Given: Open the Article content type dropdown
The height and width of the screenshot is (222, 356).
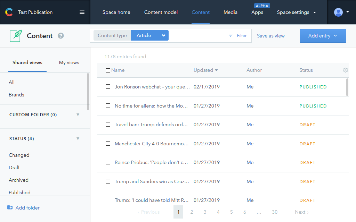Looking at the screenshot, I should (x=150, y=36).
